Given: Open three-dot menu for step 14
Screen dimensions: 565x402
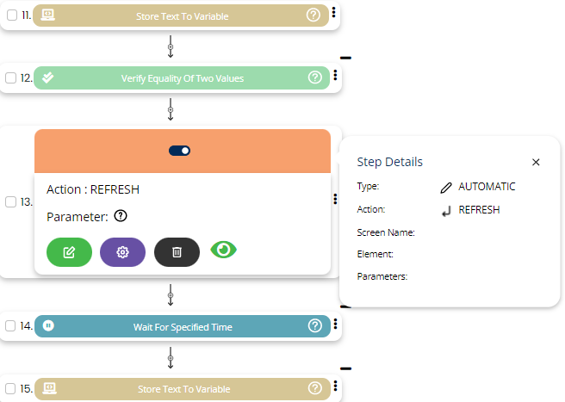Looking at the screenshot, I should tap(335, 325).
